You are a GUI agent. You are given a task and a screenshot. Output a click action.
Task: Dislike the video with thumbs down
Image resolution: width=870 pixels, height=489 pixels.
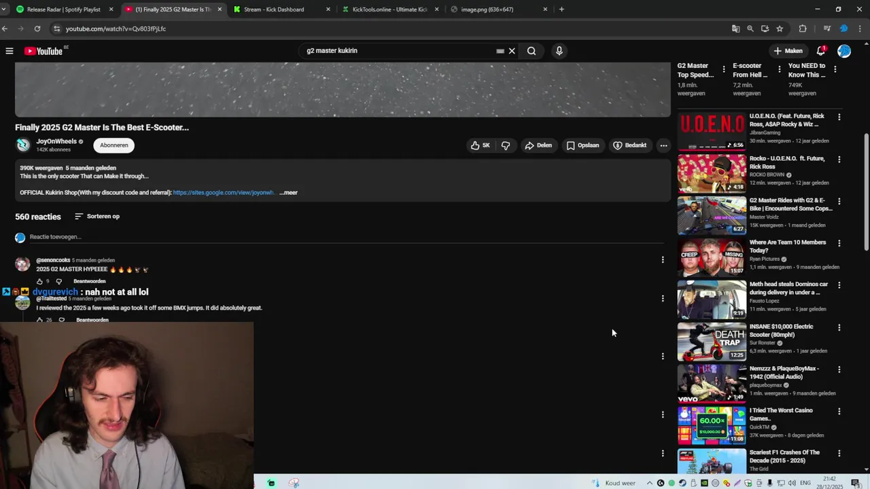coord(506,145)
